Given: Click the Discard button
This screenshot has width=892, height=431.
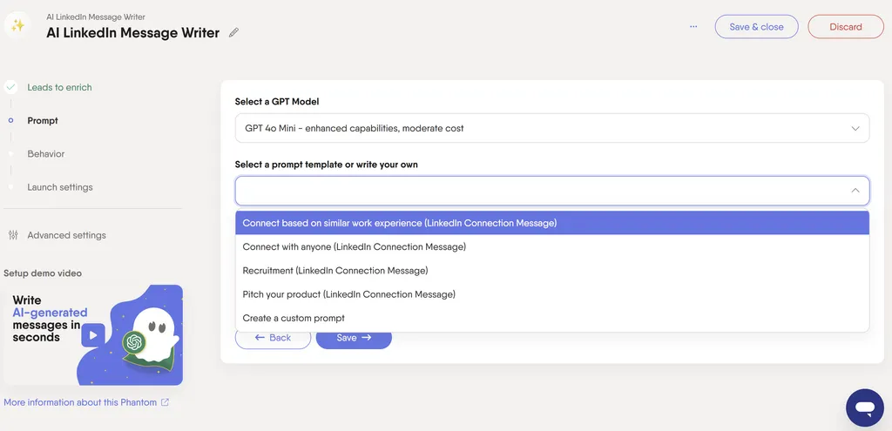Looking at the screenshot, I should coord(845,27).
